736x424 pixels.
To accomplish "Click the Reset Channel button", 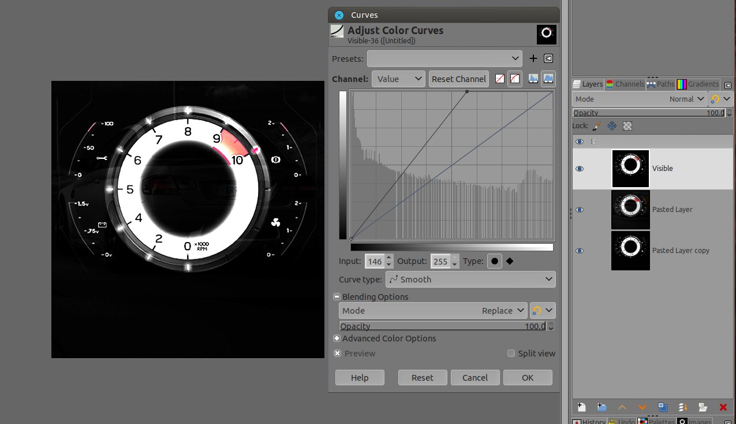I will 458,79.
